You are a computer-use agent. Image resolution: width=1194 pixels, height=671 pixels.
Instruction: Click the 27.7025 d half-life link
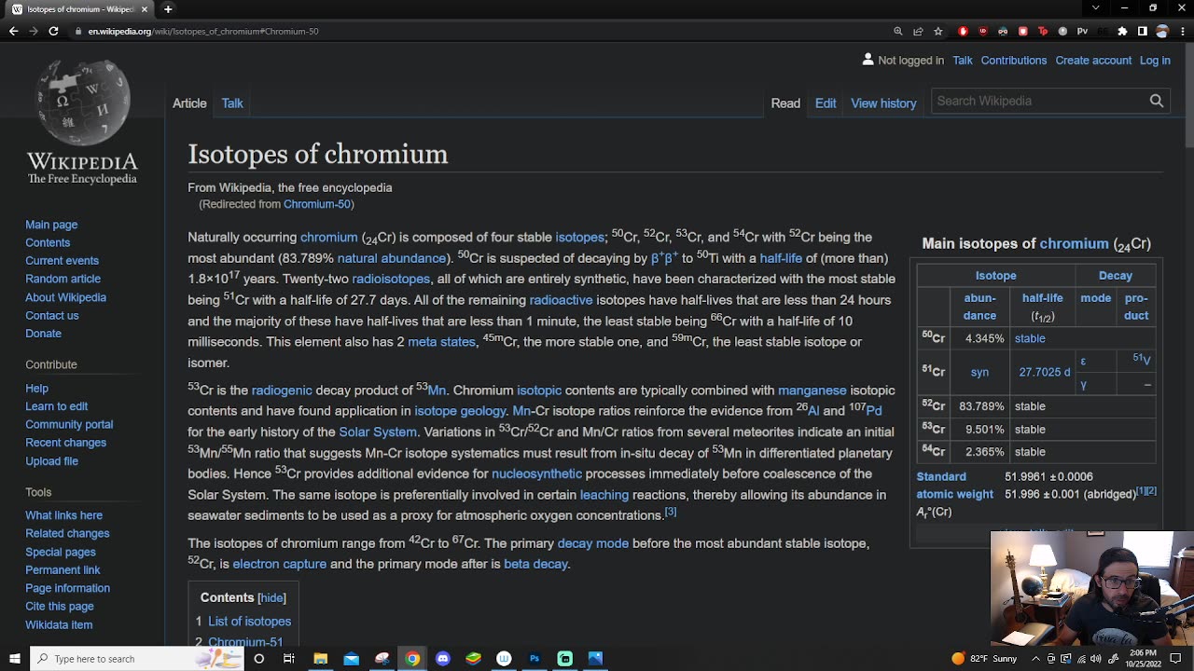[x=1045, y=372]
